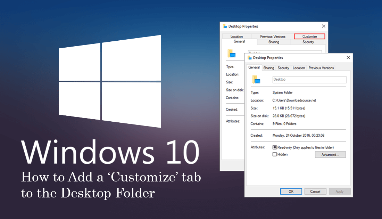Viewport: 382px width, 219px height.
Task: Open the Security tab in the front window
Action: 283,68
